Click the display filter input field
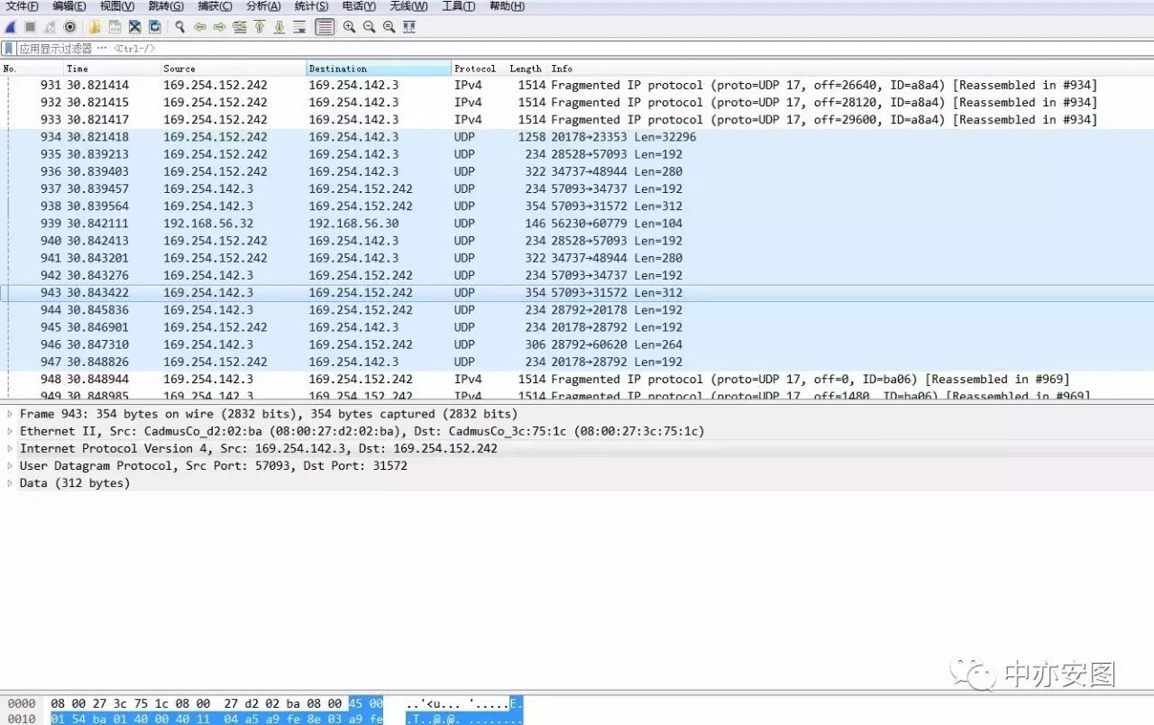This screenshot has height=725, width=1154. [x=584, y=49]
